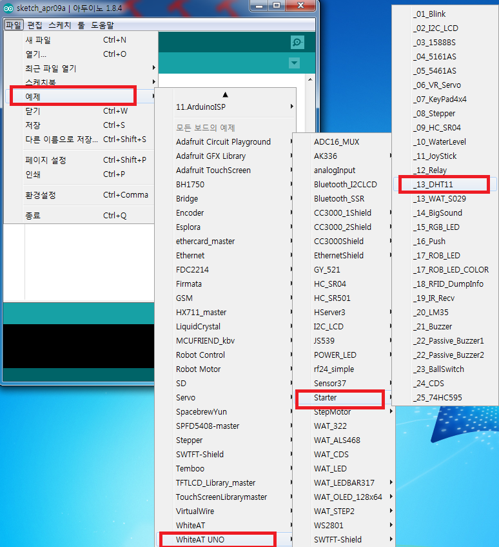Select the 열기... menu entry

[80, 54]
